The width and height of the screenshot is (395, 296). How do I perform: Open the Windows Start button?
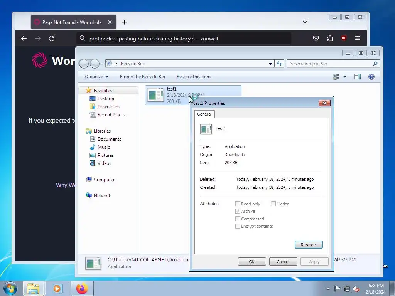click(x=10, y=288)
